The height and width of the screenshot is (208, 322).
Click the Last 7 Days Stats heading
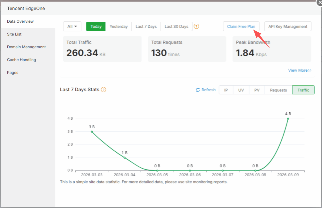[x=79, y=90]
